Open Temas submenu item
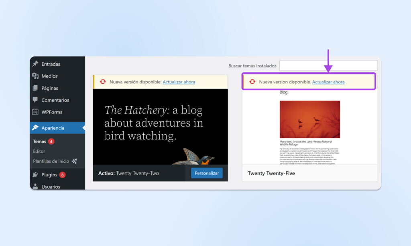 40,141
